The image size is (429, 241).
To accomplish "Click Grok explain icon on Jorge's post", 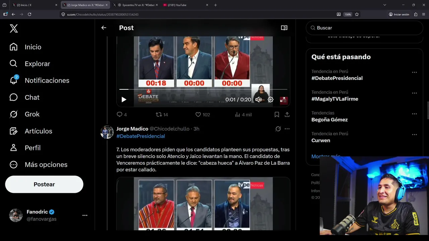I will (x=278, y=129).
